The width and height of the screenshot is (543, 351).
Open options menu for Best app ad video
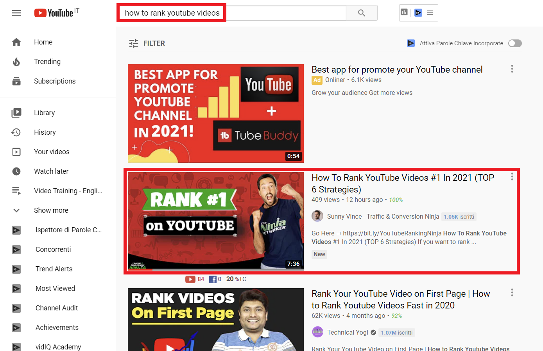(x=512, y=69)
